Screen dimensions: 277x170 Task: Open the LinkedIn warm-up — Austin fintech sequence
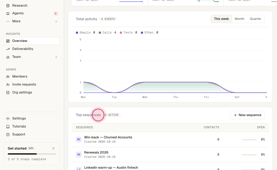pos(111,168)
